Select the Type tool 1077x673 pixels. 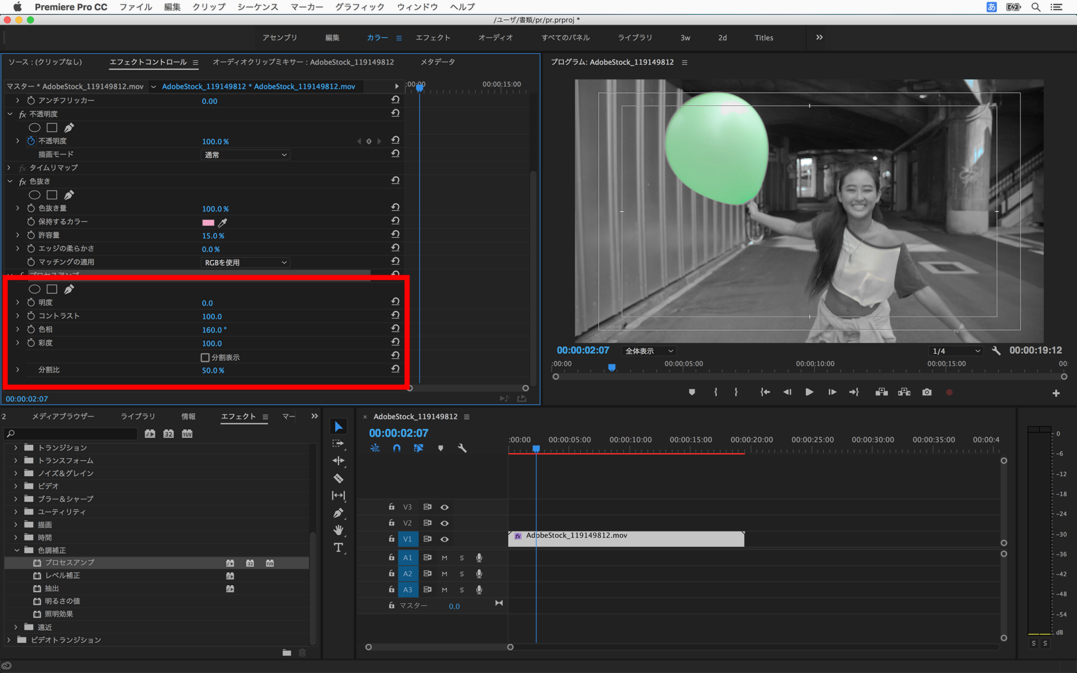pyautogui.click(x=338, y=547)
